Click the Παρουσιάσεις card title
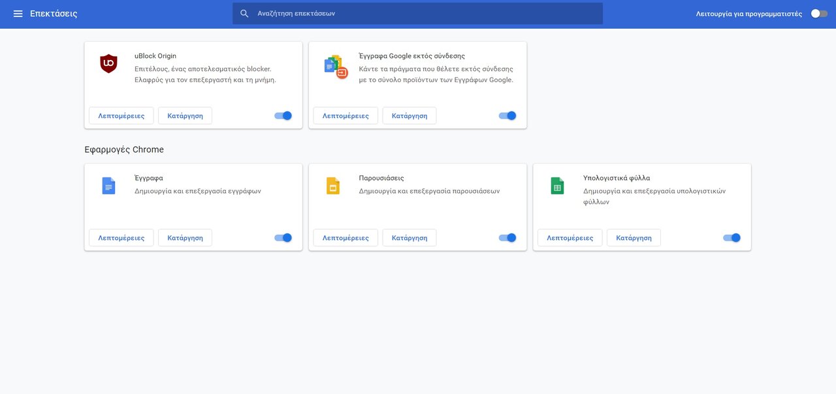Screen dimensions: 836x394 click(381, 178)
